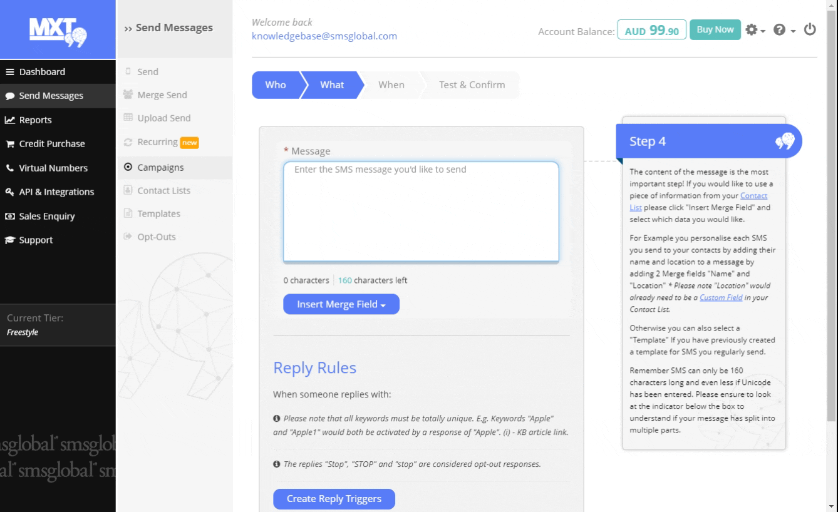Select Campaigns in the submenu
The height and width of the screenshot is (512, 838).
160,167
